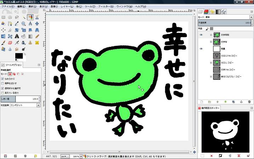Hide the 背景 layer with its eye icon
254x159 pixels.
pos(201,49)
